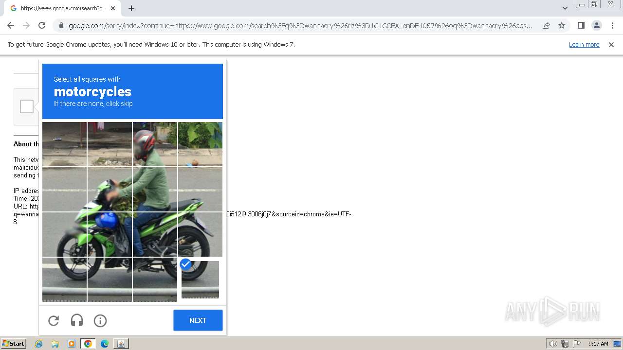Reload the CAPTCHA challenge
The height and width of the screenshot is (350, 623).
point(54,320)
